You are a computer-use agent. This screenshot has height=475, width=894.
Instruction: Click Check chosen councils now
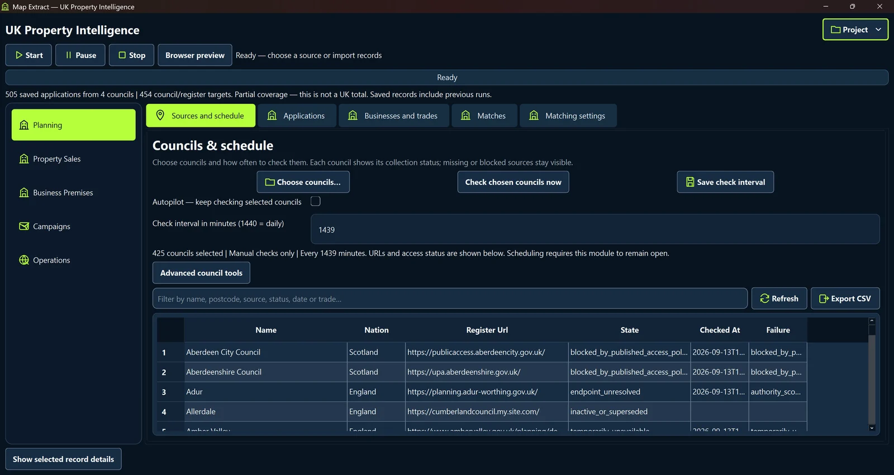point(513,182)
